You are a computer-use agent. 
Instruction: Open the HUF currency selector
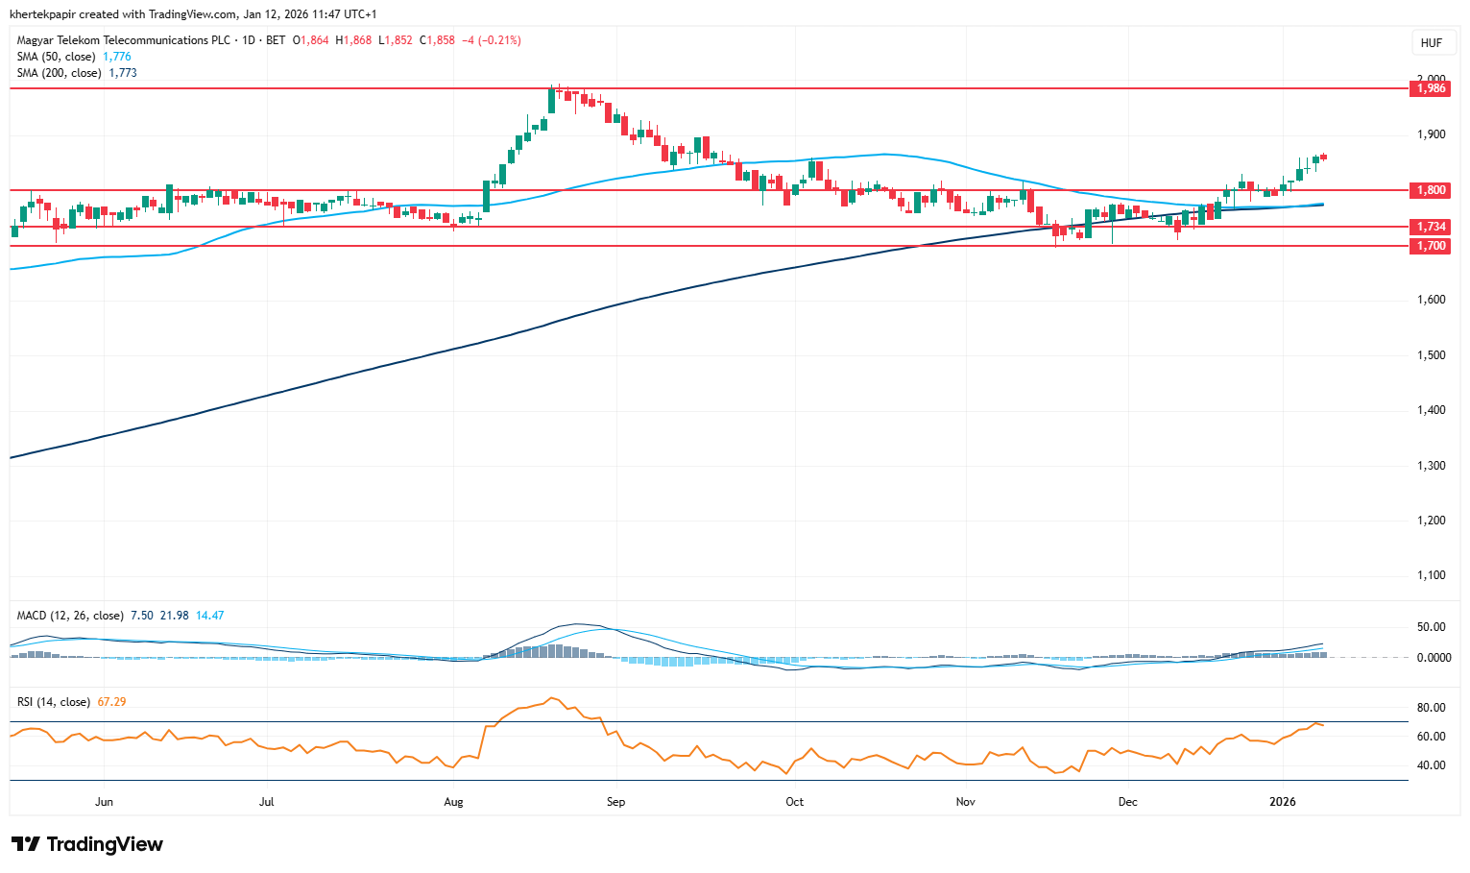click(x=1431, y=43)
